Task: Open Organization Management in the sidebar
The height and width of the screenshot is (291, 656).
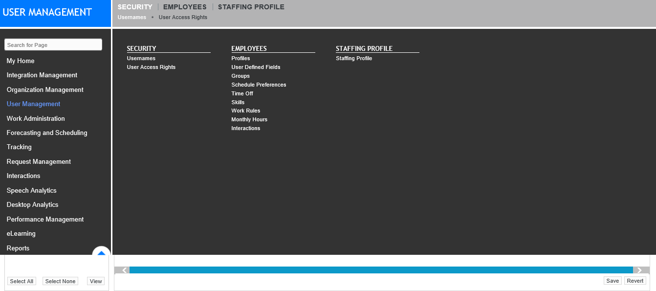Action: click(x=45, y=90)
